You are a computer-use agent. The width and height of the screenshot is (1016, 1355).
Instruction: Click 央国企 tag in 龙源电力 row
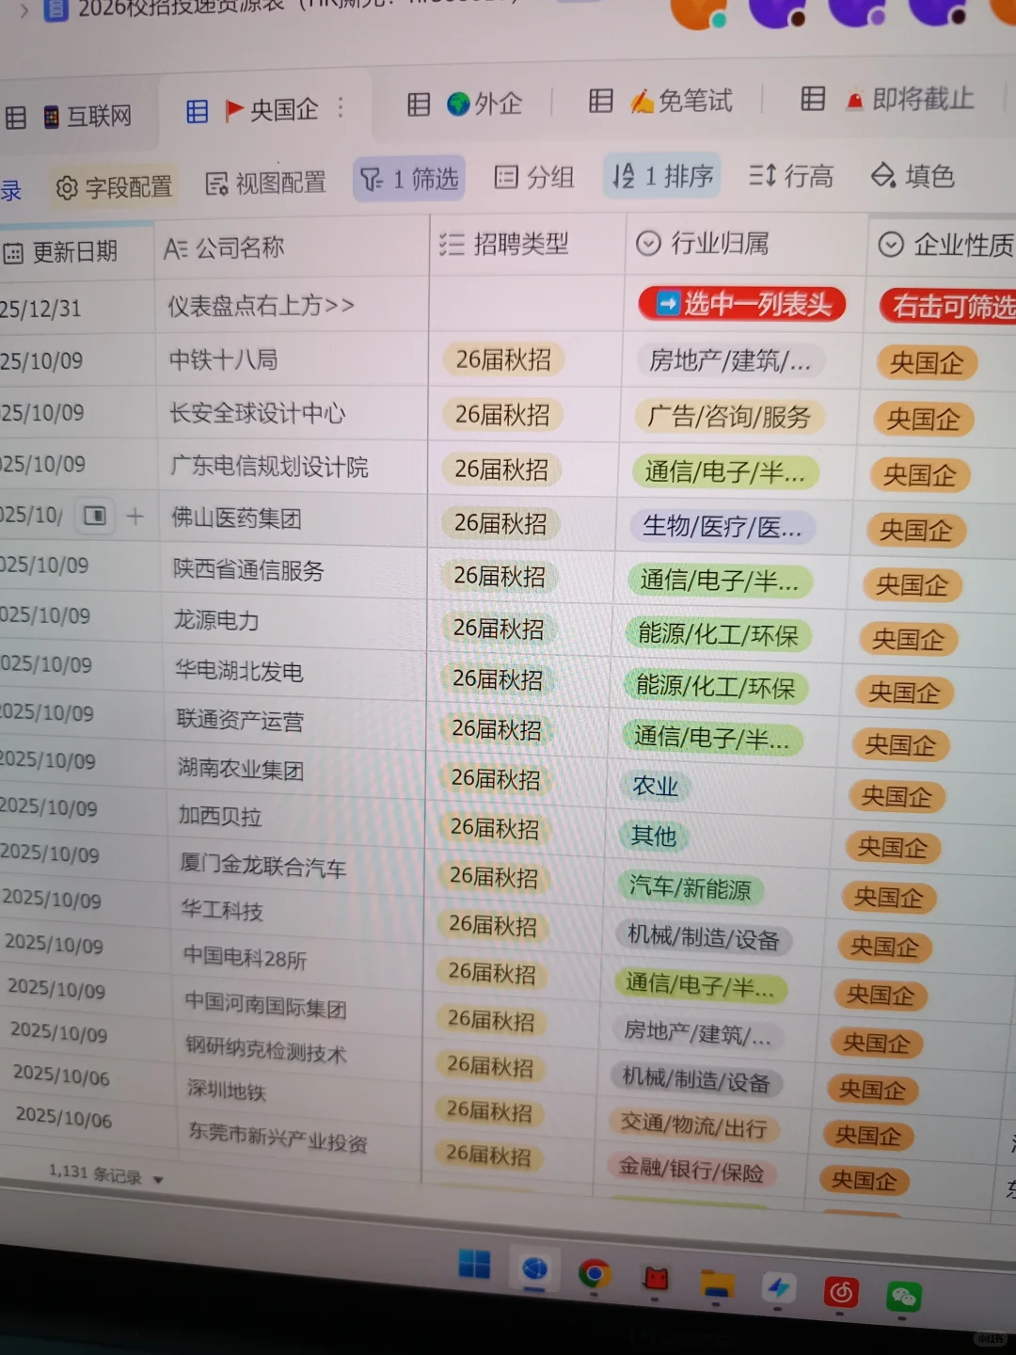click(907, 640)
